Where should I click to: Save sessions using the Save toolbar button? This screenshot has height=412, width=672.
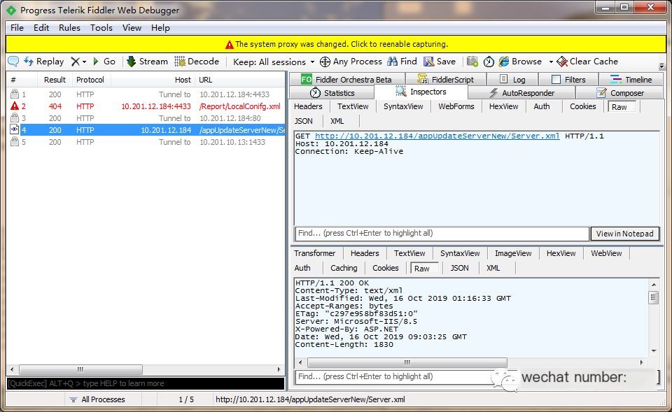click(x=440, y=62)
